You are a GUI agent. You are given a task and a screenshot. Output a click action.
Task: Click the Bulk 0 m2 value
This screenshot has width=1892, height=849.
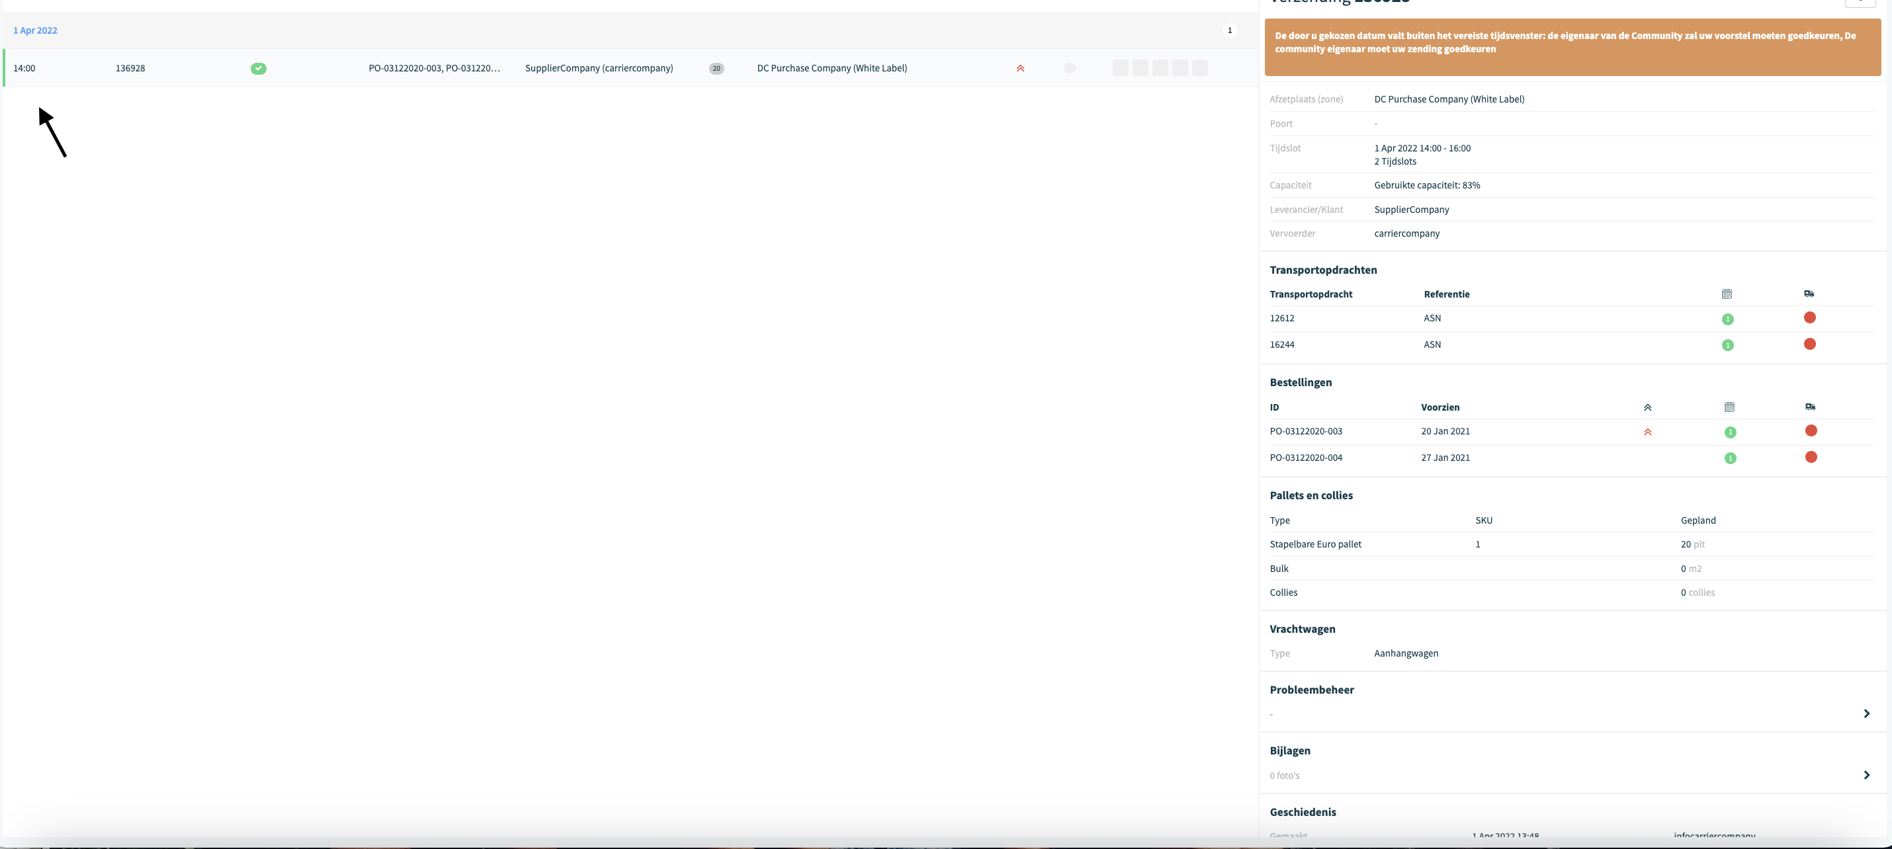[x=1691, y=569]
